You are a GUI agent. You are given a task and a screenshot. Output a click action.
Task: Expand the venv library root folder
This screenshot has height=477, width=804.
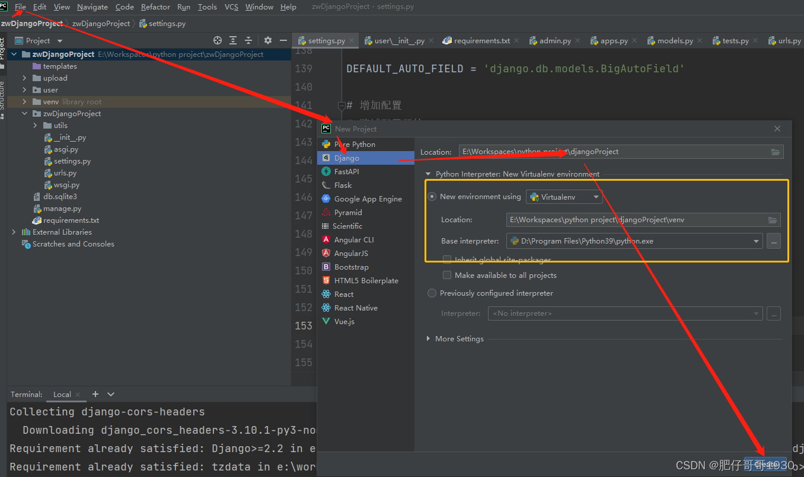[24, 102]
